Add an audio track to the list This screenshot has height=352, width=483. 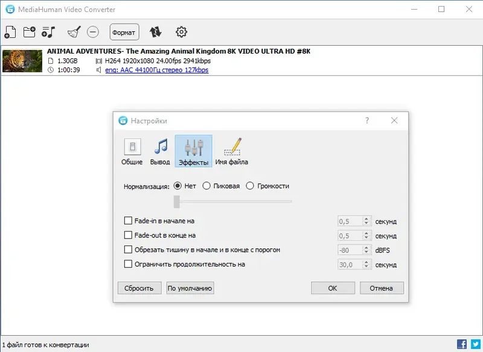pyautogui.click(x=50, y=31)
